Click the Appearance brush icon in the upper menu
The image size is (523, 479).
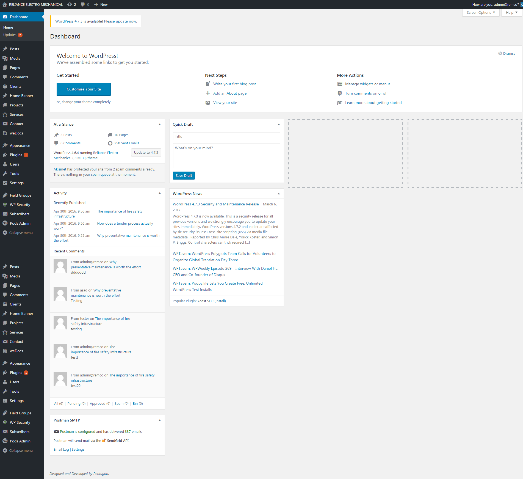5,145
